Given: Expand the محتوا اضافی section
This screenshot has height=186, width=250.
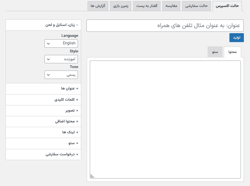Looking at the screenshot, I should click(43, 121).
